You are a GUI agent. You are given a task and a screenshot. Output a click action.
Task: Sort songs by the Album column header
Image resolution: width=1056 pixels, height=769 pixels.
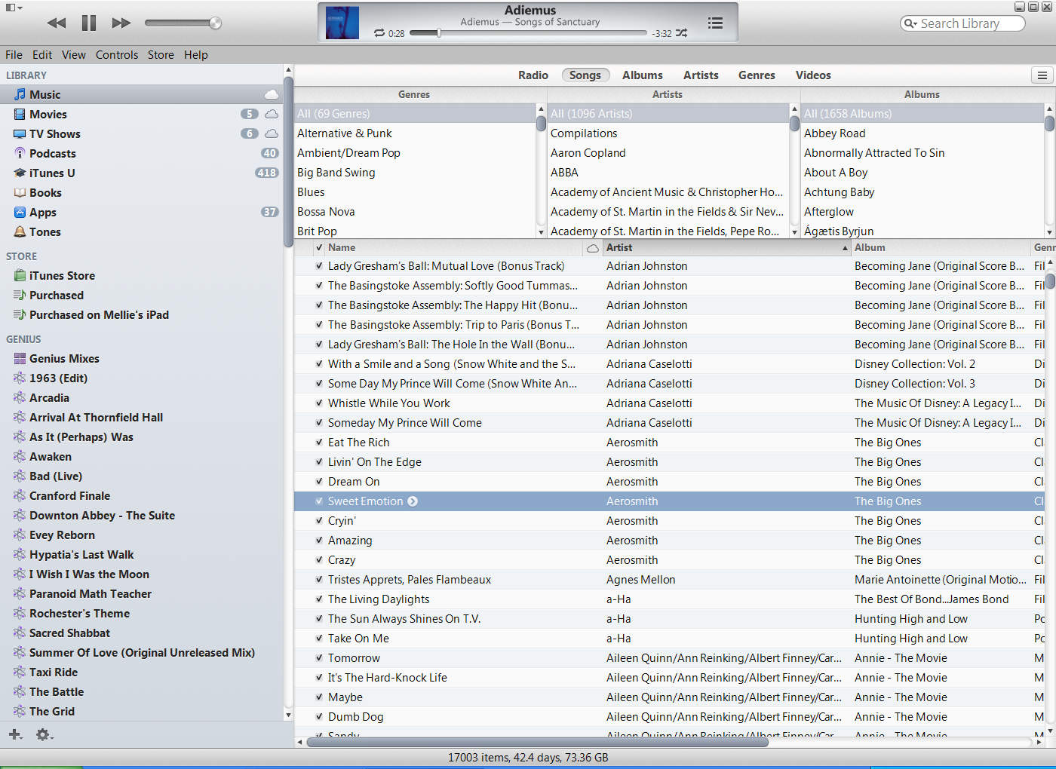940,247
